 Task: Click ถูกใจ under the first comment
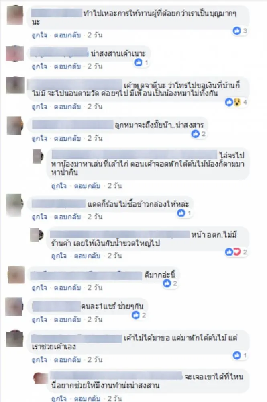(39, 35)
